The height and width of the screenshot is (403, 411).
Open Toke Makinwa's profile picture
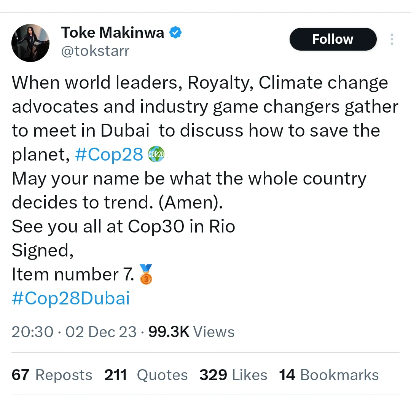coord(30,43)
